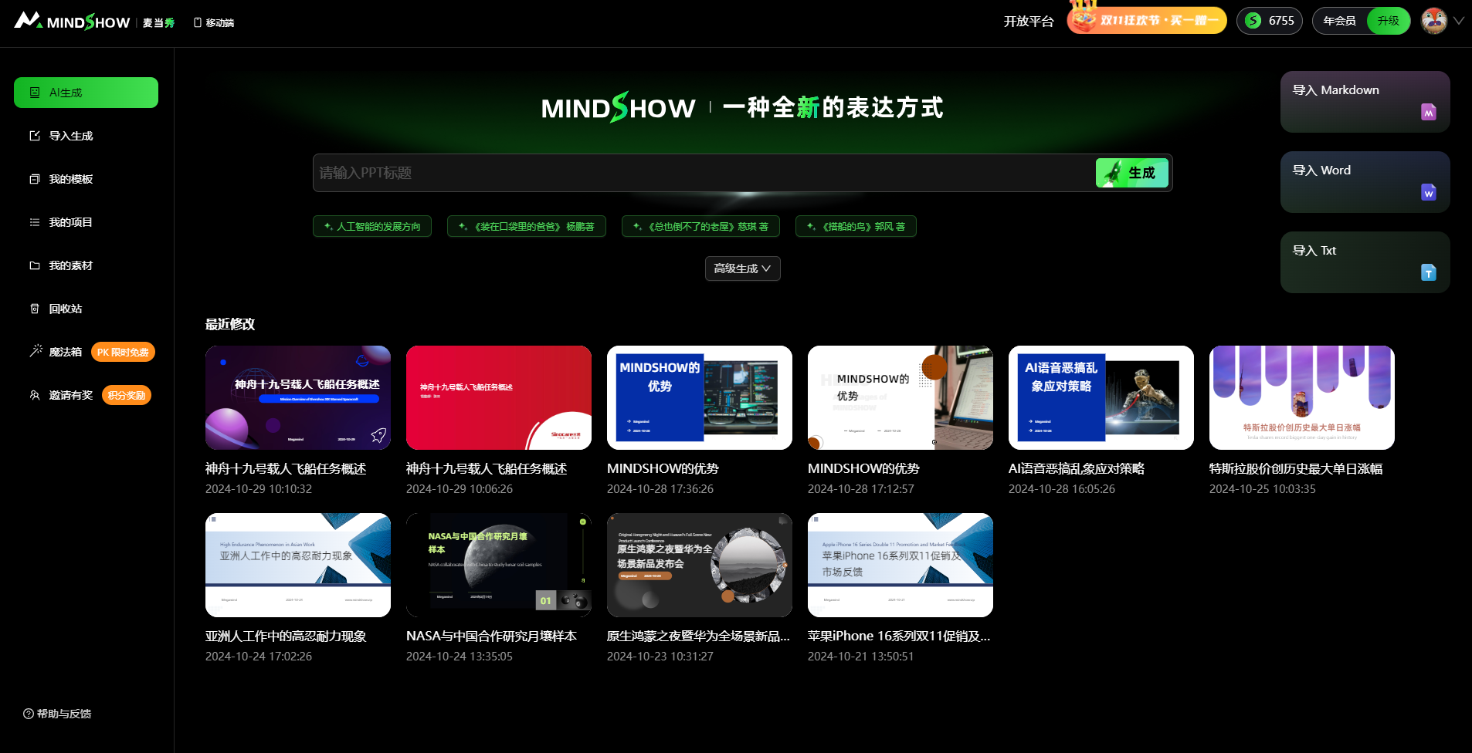Click the title 亚洲人工作中的高忍耐力现象

tap(286, 636)
